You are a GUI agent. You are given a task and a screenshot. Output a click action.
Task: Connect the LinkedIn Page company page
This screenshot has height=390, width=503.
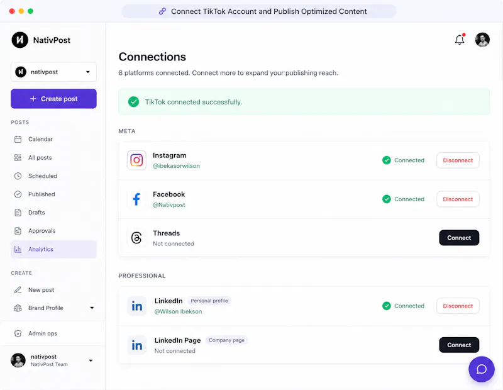tap(459, 345)
